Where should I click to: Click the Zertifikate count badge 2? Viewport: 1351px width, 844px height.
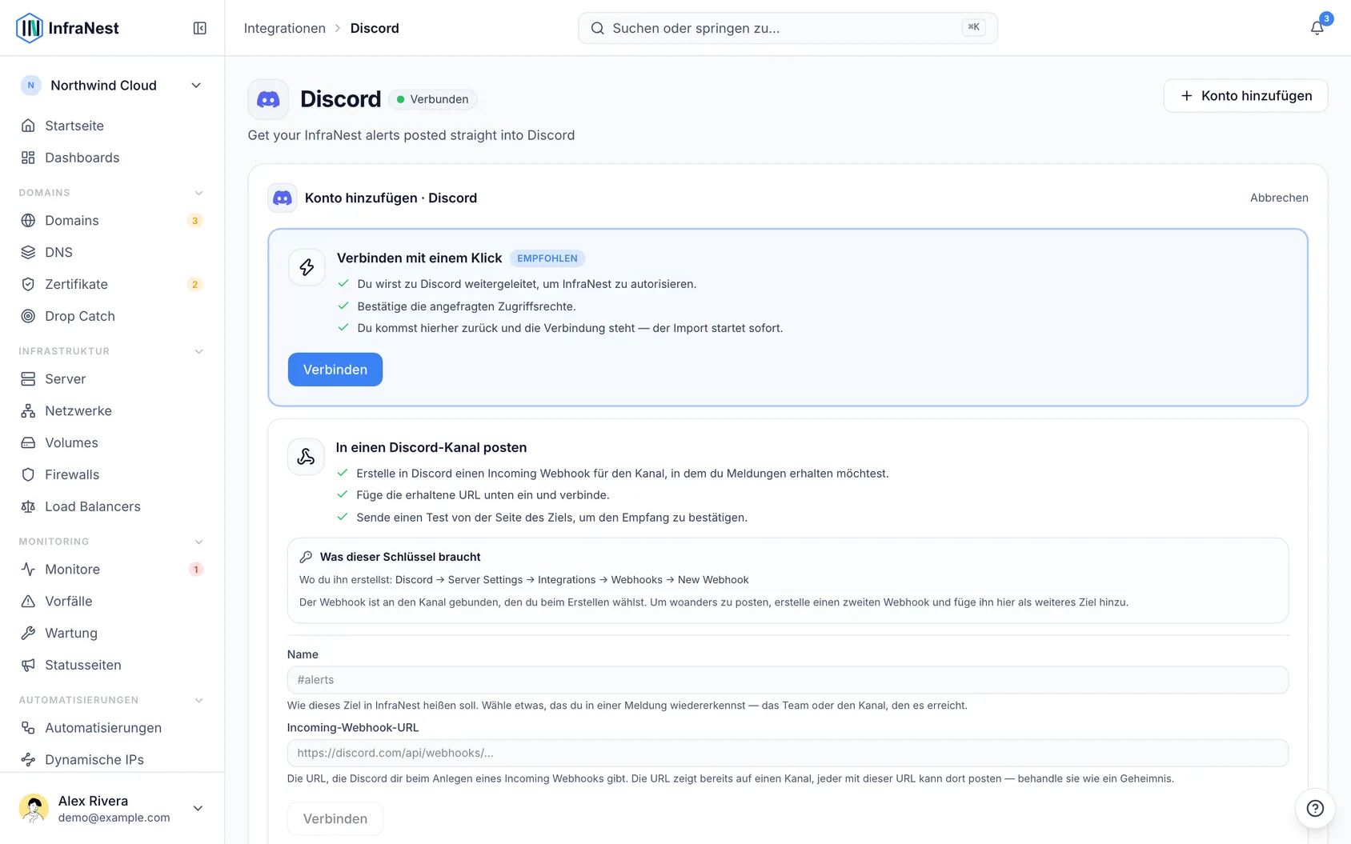(x=194, y=285)
